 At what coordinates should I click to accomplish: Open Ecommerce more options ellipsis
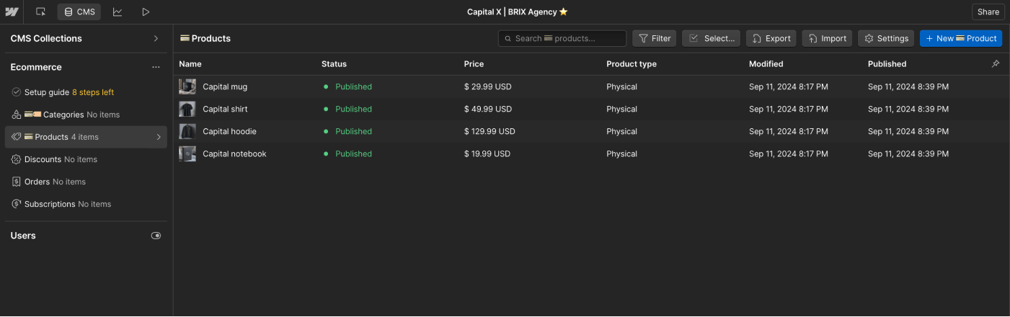pyautogui.click(x=156, y=67)
